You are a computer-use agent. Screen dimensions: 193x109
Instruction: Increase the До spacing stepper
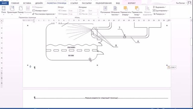[x=98, y=10]
